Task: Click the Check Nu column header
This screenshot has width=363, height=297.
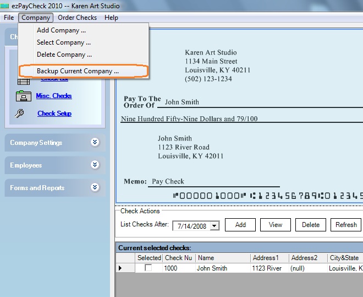Action: tap(179, 258)
